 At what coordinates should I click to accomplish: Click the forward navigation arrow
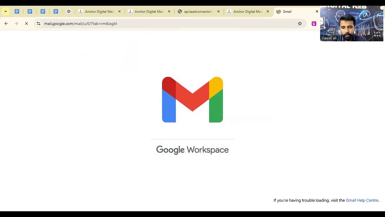[x=16, y=24]
